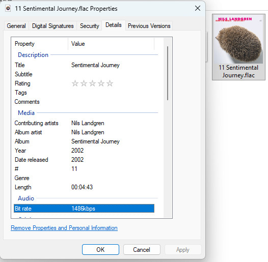The width and height of the screenshot is (268, 262).
Task: Click Remove Properties and Personal Information link
Action: tap(64, 228)
